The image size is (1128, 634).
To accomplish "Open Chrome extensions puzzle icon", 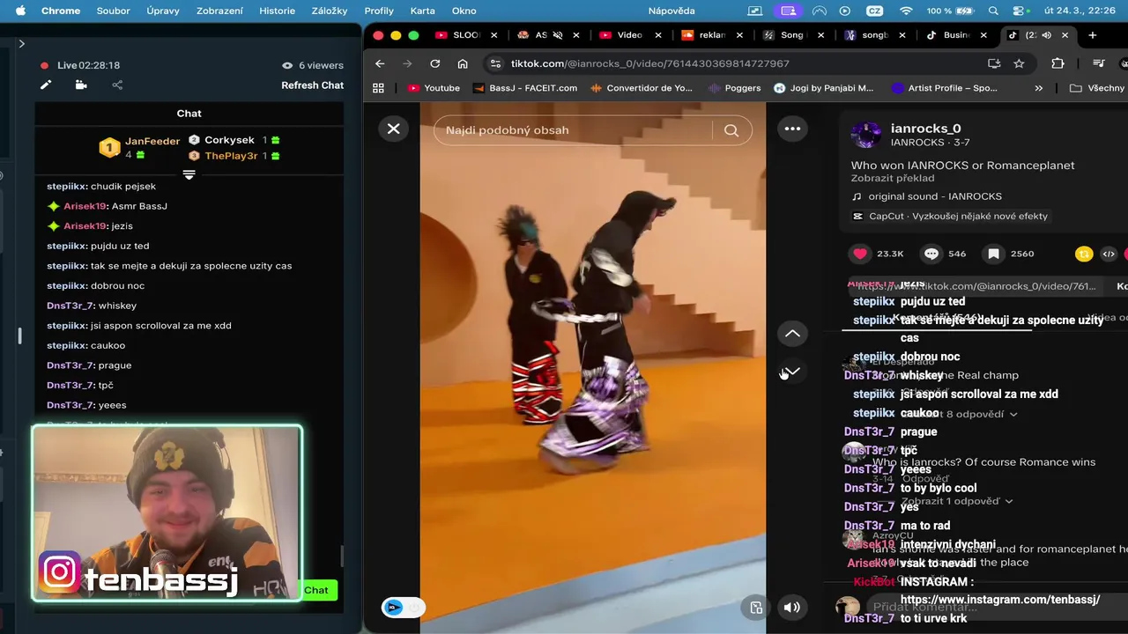I will tap(1057, 63).
